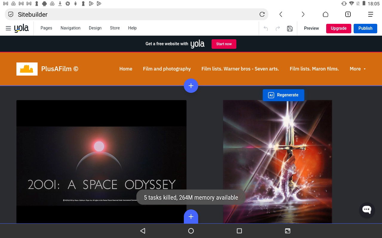Open the browser home page

(x=326, y=14)
